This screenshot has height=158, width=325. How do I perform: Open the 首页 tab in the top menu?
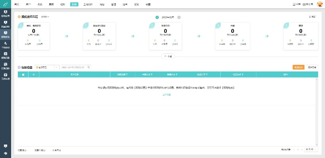point(17,4)
